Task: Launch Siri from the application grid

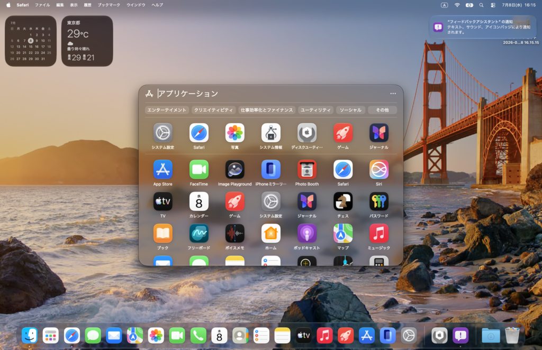Action: click(379, 170)
